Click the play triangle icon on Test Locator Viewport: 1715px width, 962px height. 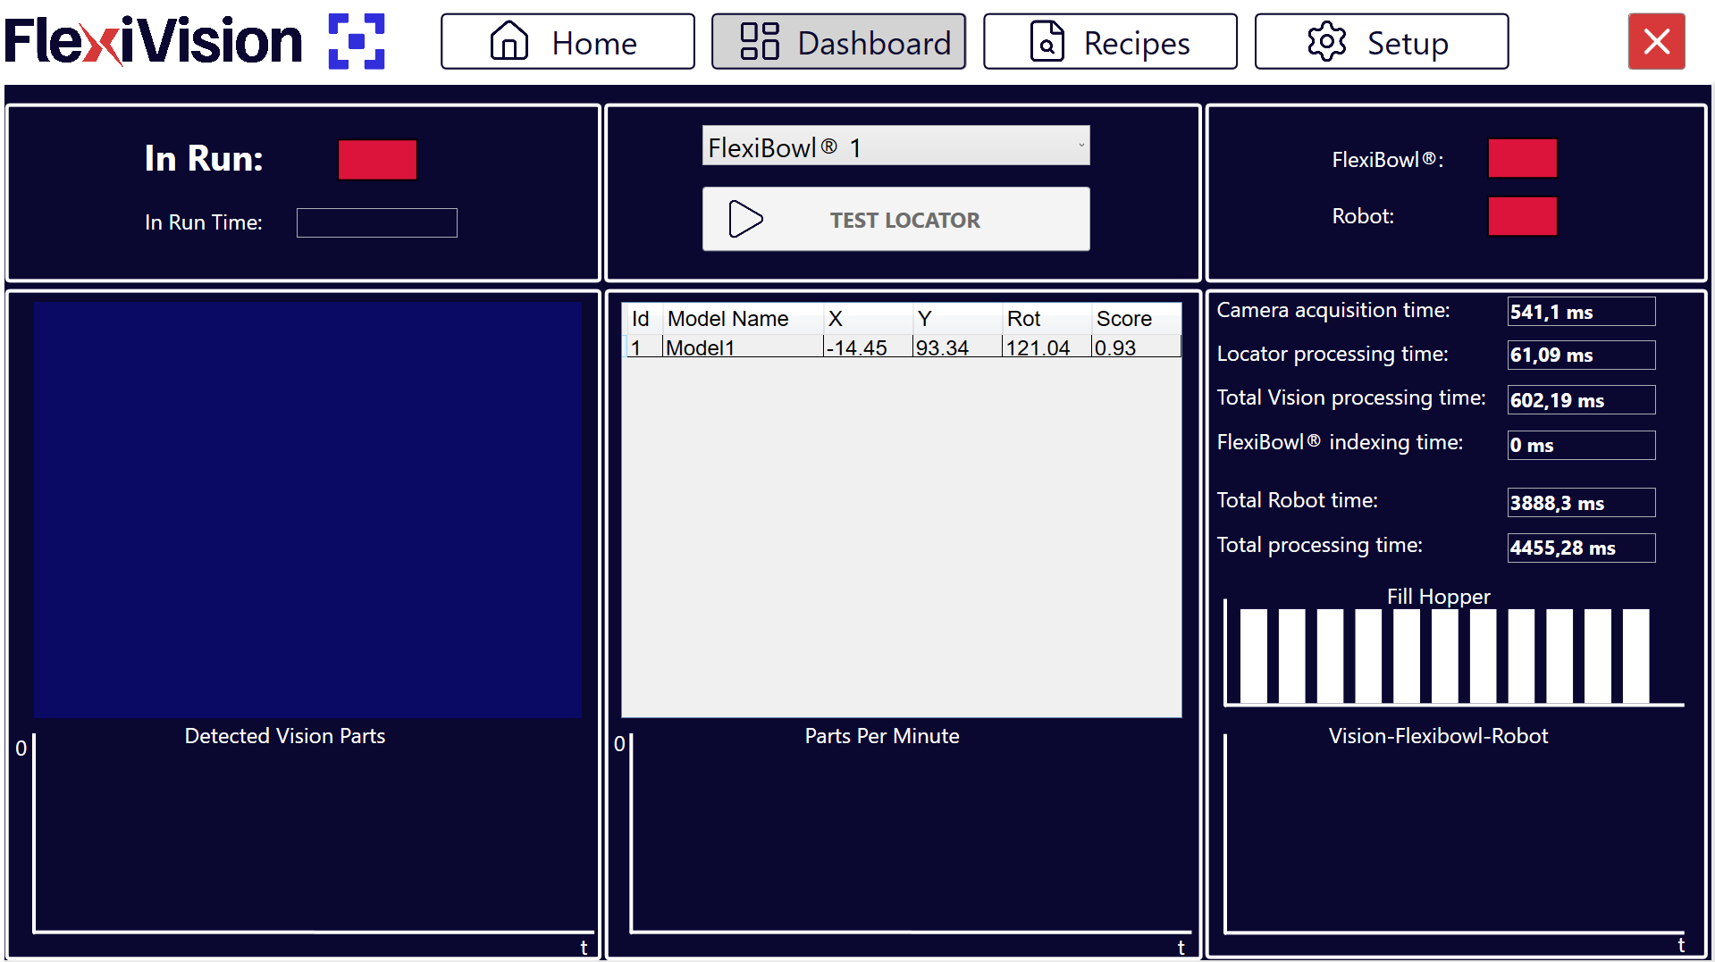pyautogui.click(x=745, y=219)
